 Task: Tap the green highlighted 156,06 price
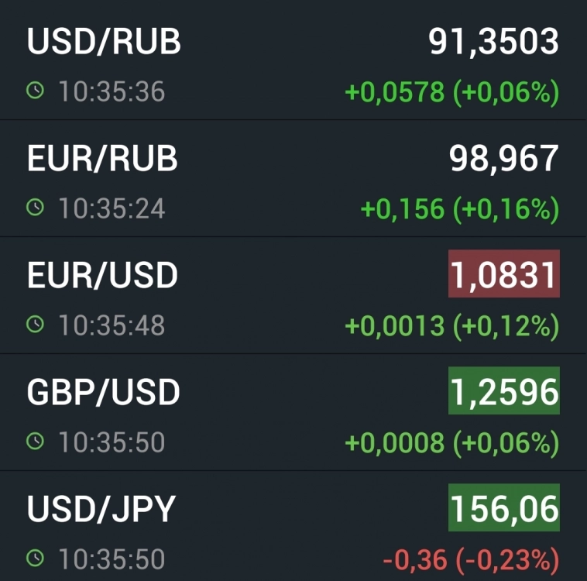[503, 510]
